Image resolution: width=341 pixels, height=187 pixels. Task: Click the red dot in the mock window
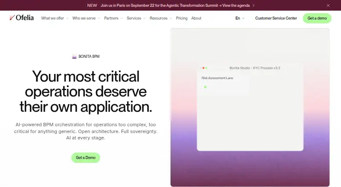(x=204, y=68)
